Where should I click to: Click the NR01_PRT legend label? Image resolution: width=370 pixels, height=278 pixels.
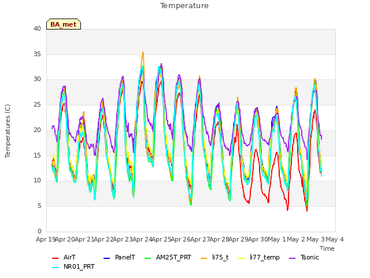[x=79, y=266]
